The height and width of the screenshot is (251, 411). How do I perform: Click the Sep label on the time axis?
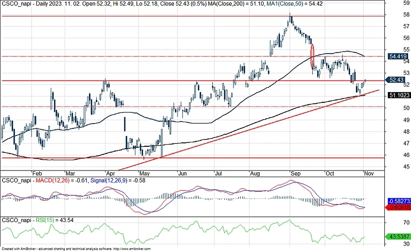tap(295, 173)
